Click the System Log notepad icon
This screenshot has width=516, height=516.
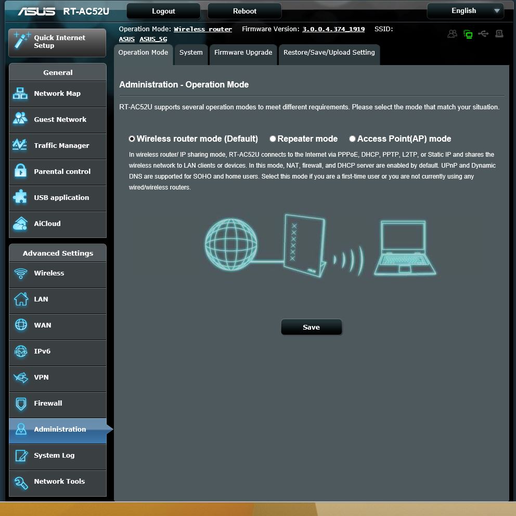coord(21,456)
